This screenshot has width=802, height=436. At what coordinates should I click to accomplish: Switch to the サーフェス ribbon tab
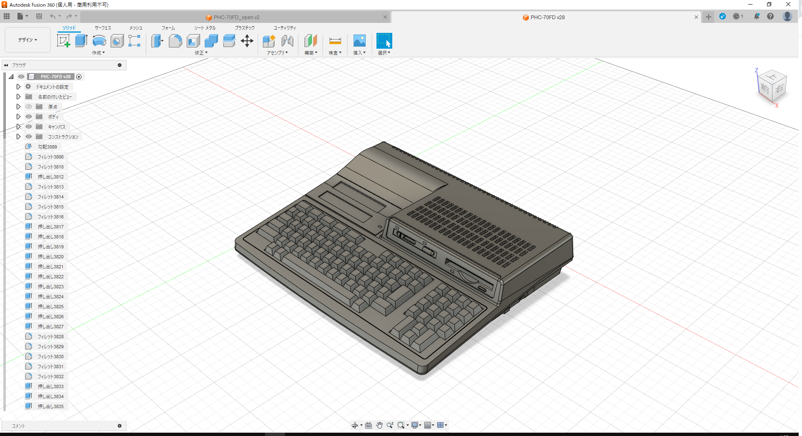coord(102,28)
